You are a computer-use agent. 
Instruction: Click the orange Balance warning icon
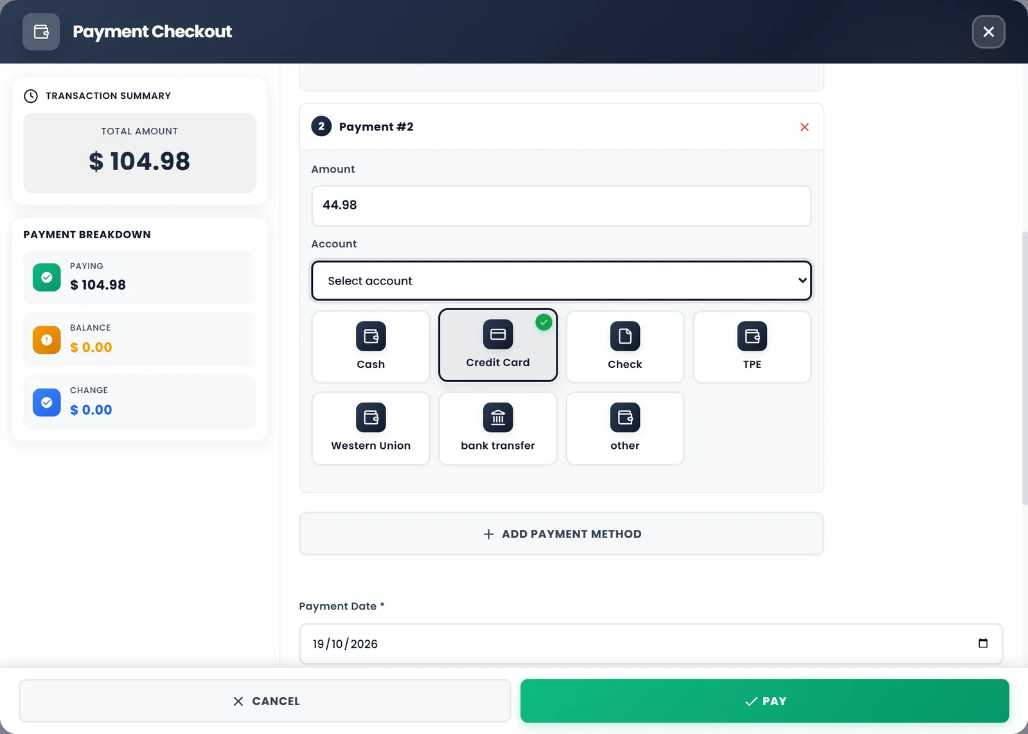(x=47, y=340)
